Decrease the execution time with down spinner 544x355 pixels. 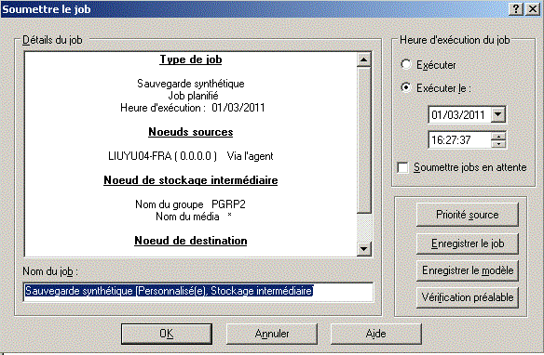tap(498, 144)
